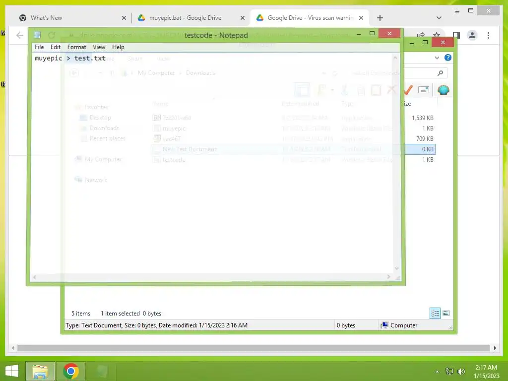Image resolution: width=508 pixels, height=381 pixels.
Task: Click '1 item selected 0 bytes' status
Action: [x=131, y=314]
